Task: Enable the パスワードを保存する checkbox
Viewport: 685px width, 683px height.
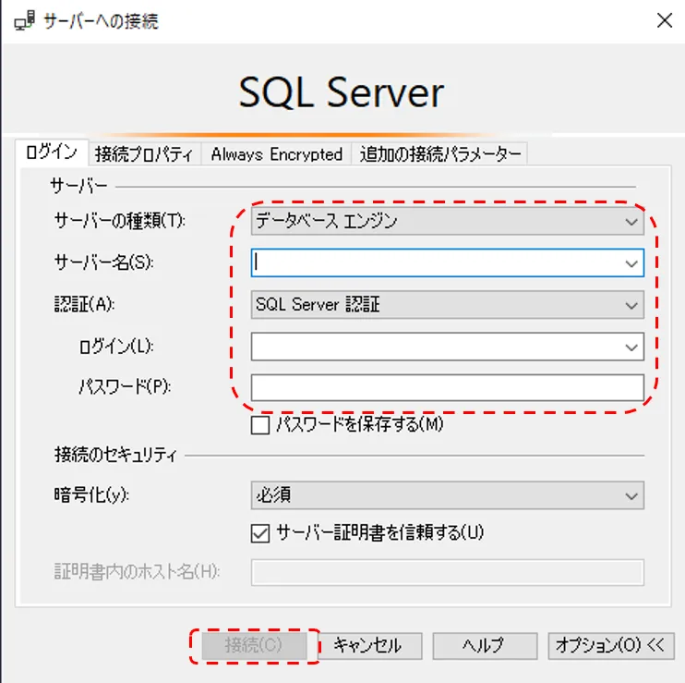Action: [x=260, y=425]
